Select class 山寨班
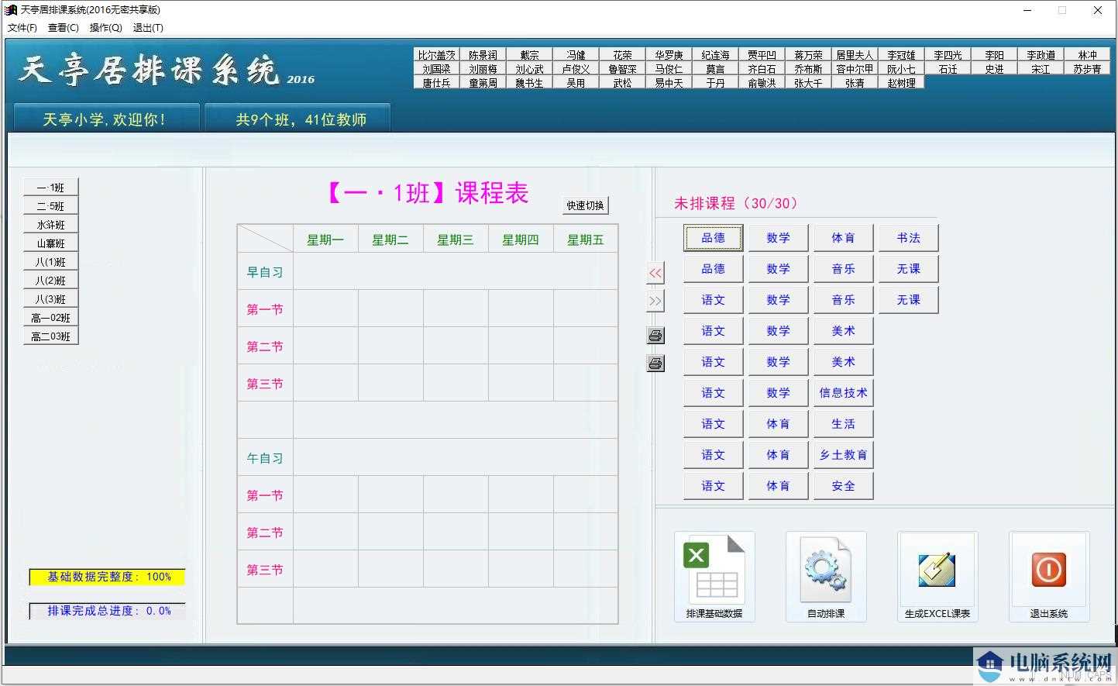This screenshot has width=1118, height=686. (51, 243)
